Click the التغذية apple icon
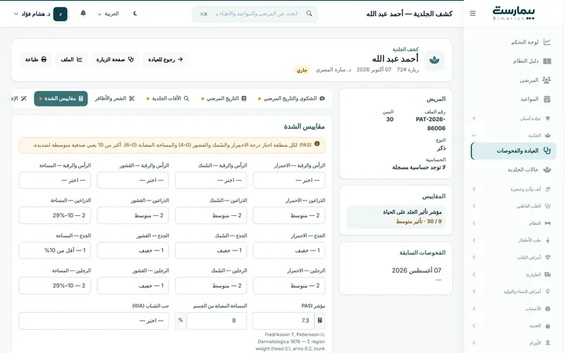 tap(548, 326)
